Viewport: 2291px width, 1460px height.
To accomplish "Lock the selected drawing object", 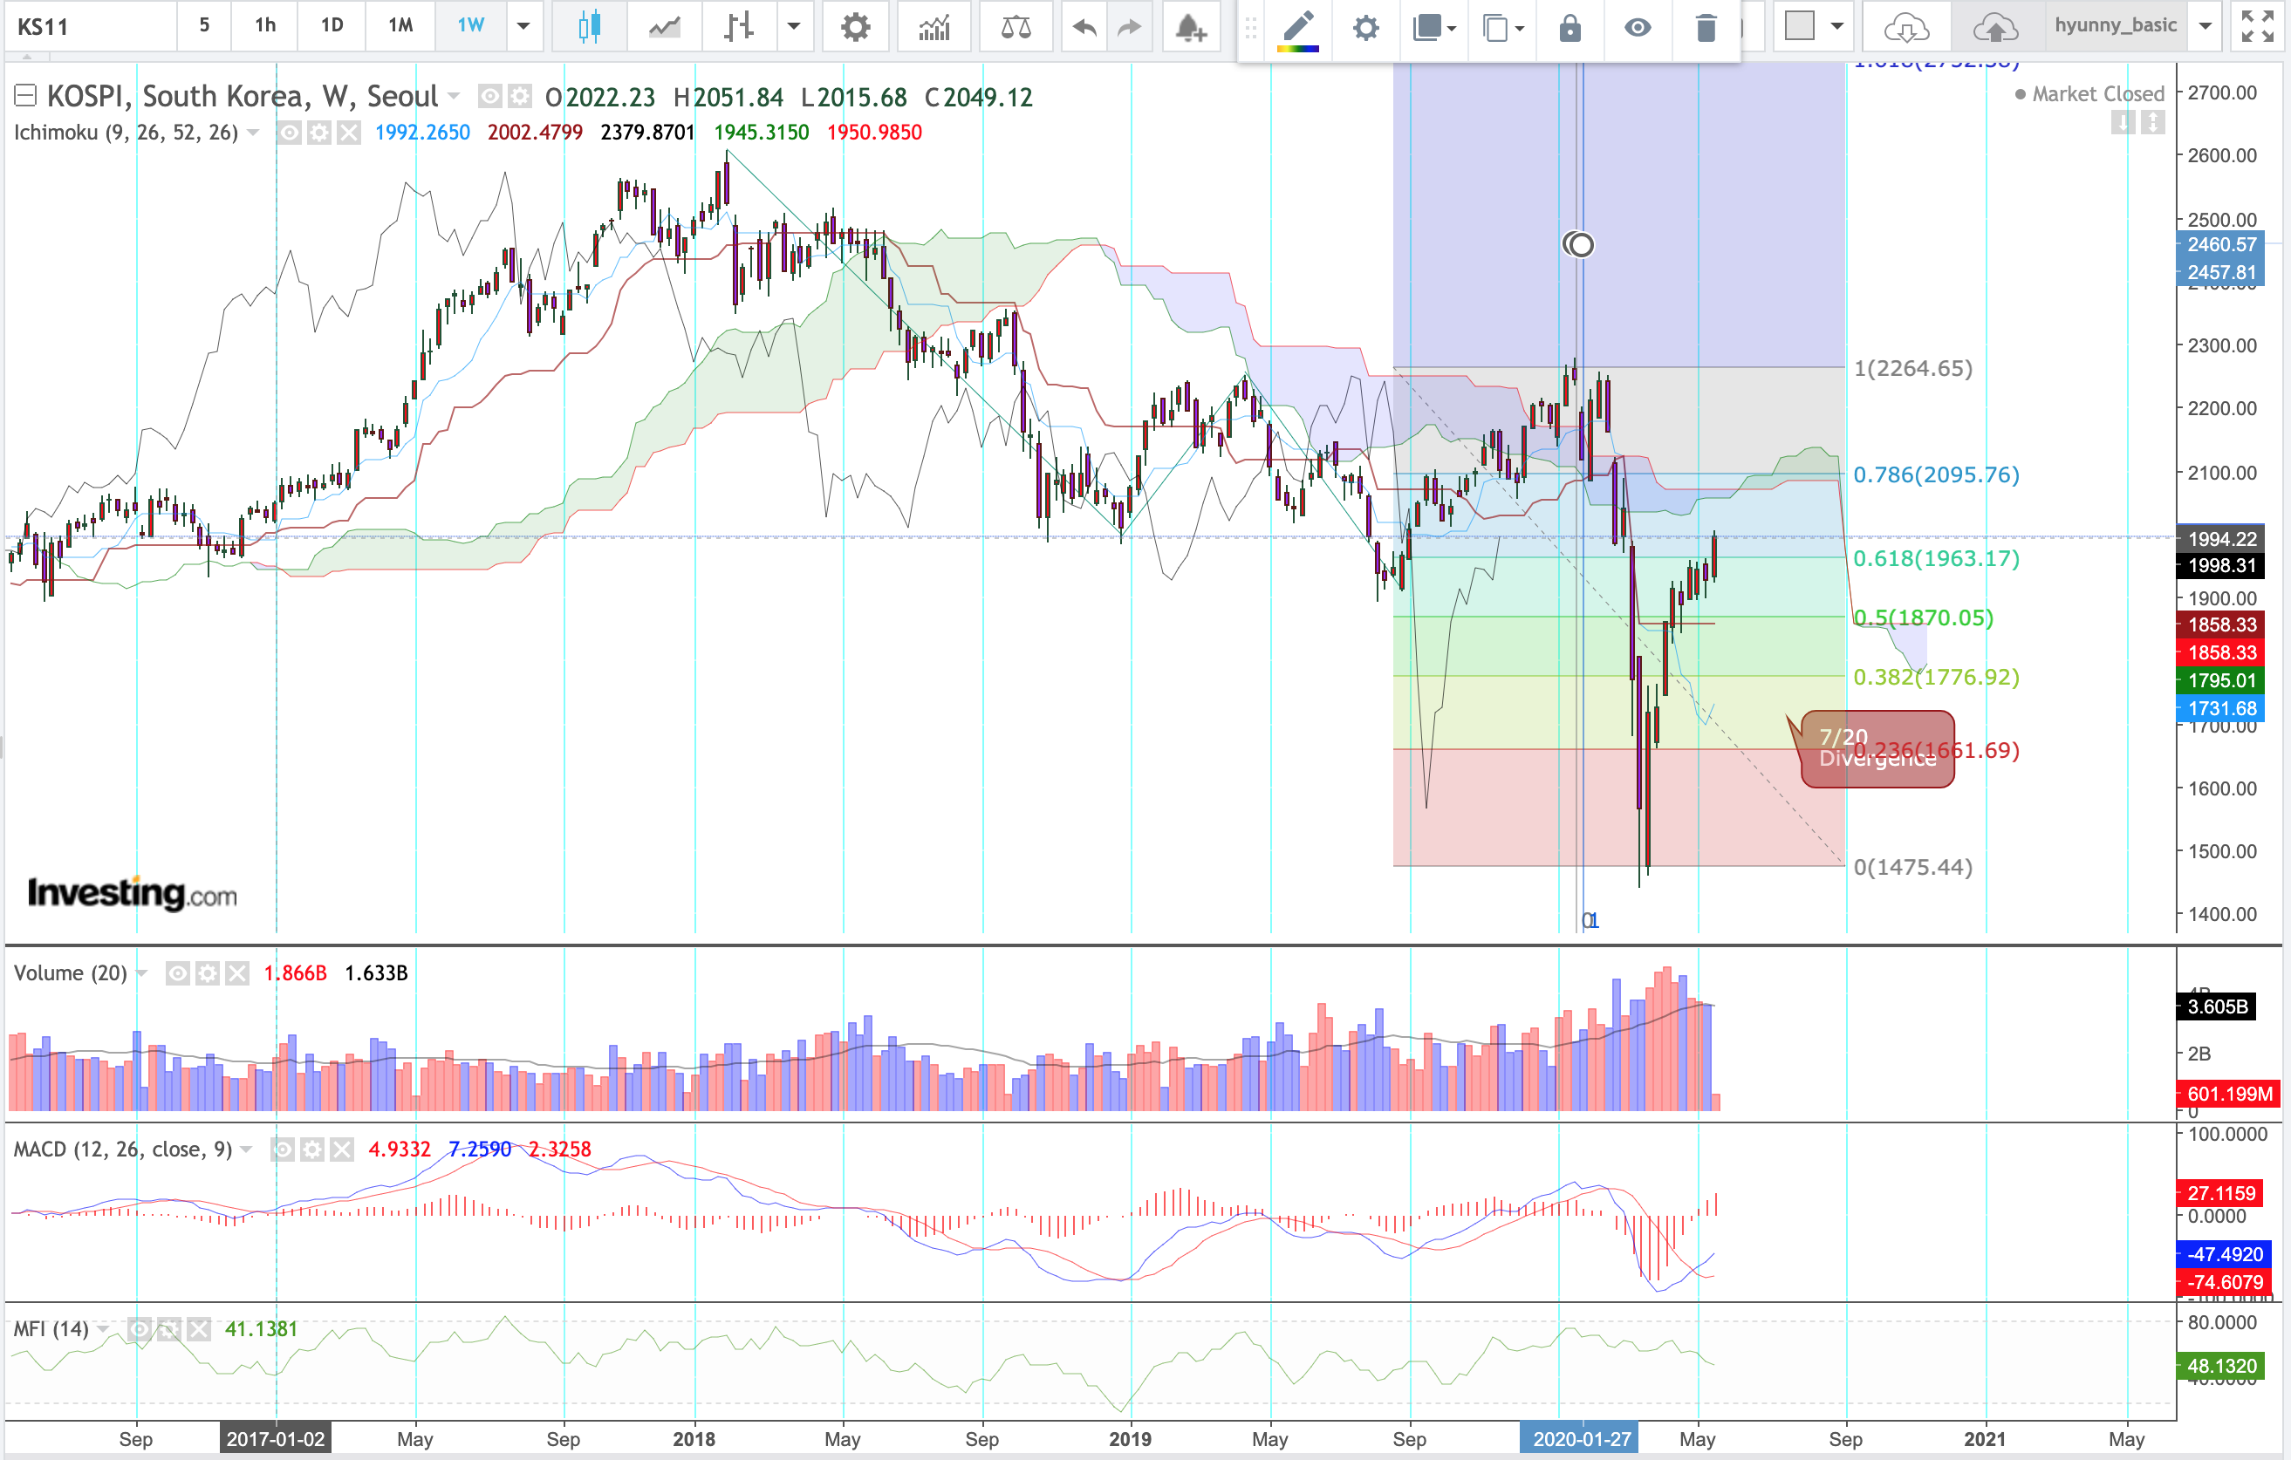I will tap(1570, 28).
